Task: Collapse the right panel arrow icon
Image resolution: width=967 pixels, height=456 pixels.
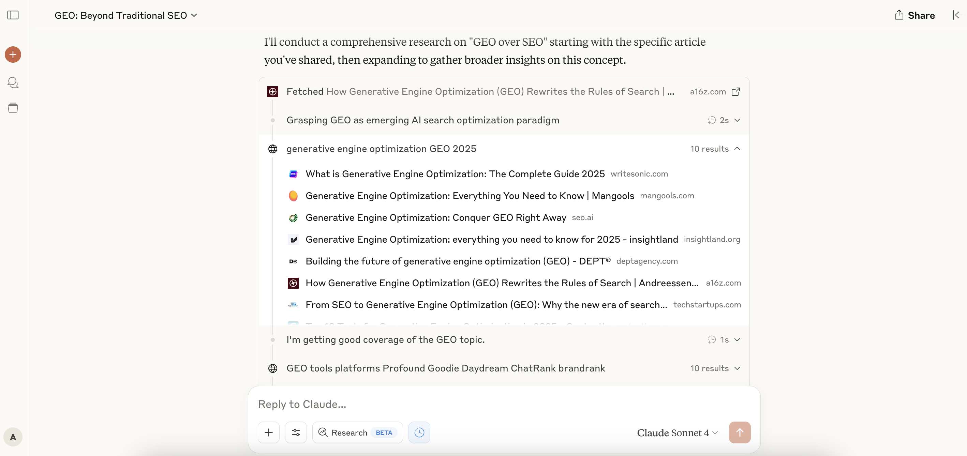Action: (x=957, y=15)
